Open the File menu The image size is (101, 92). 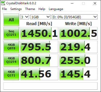click(4, 9)
